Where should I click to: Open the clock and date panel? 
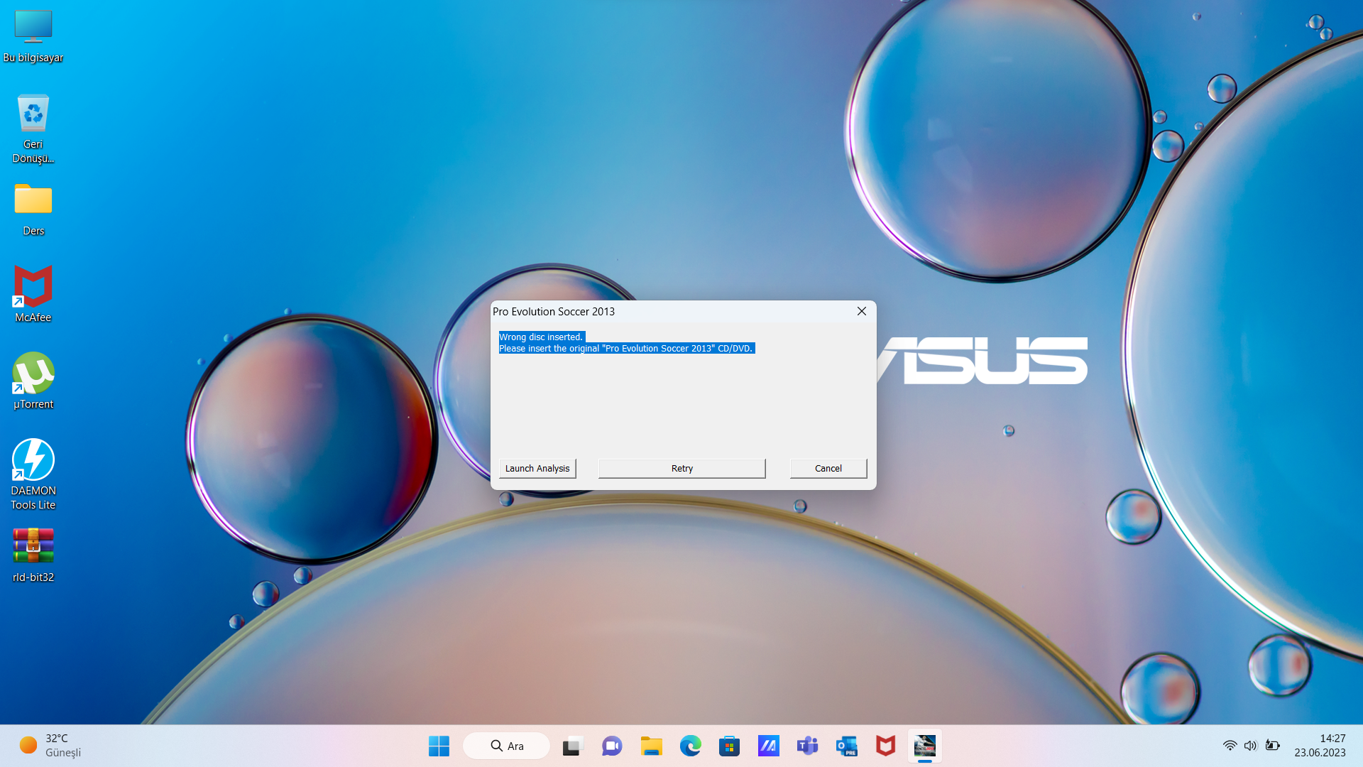[x=1319, y=746]
